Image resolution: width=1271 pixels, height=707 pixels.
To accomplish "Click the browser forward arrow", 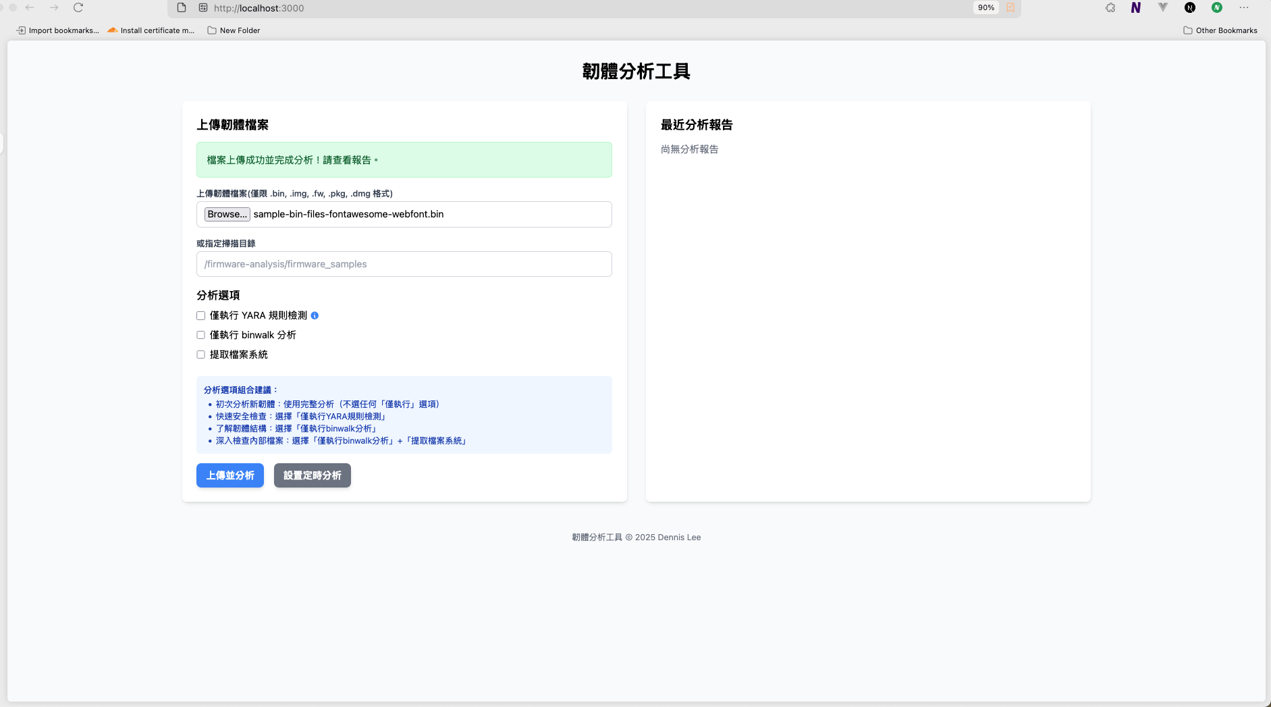I will (x=54, y=7).
